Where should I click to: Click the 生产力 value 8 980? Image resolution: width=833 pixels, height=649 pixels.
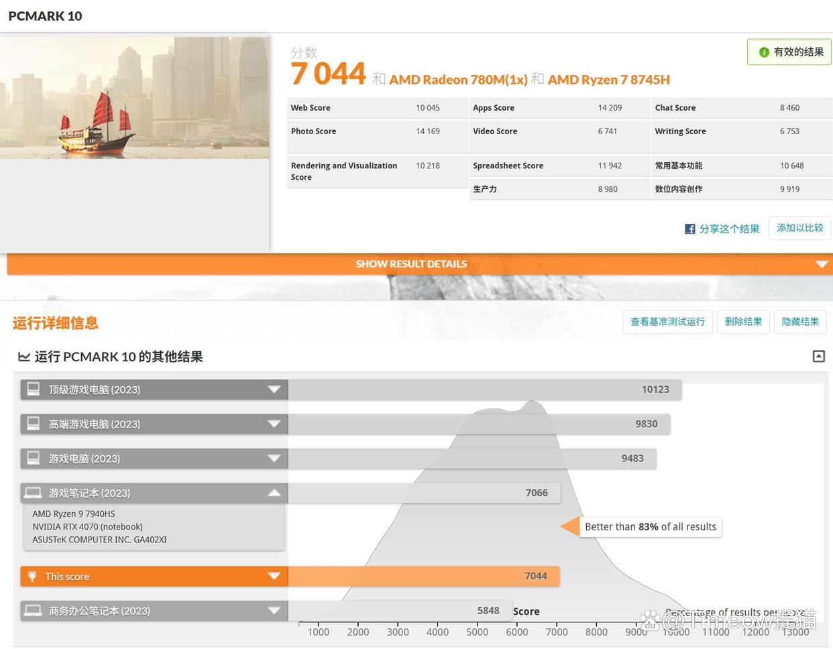(x=608, y=189)
